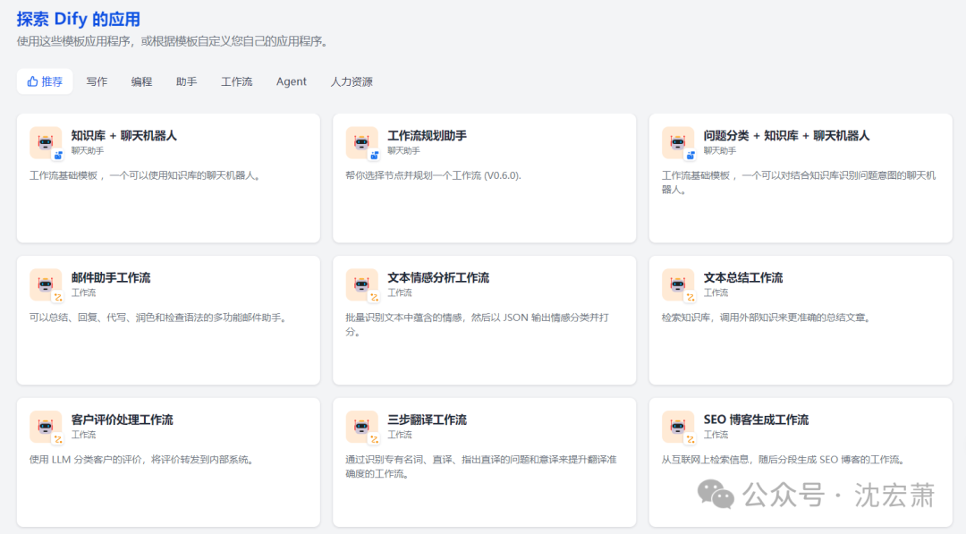Click the robot icon of 文本情感分析工作流
966x534 pixels.
tap(361, 284)
